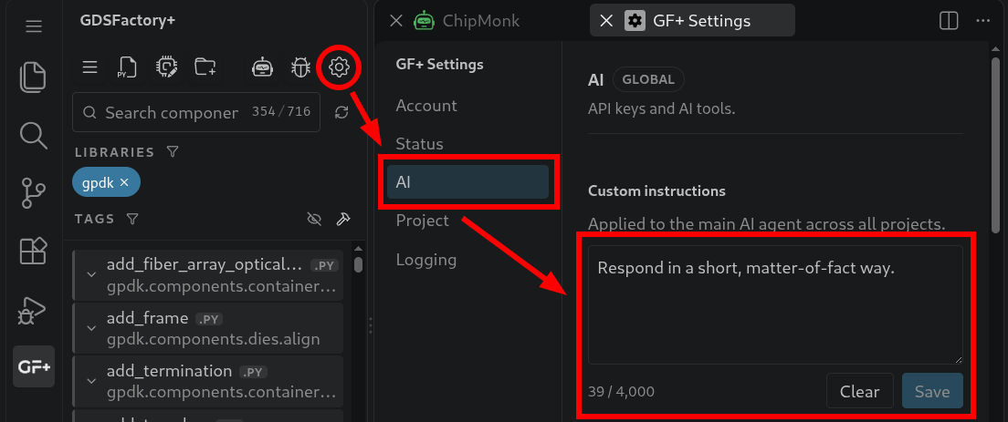1008x422 pixels.
Task: Open the Logging settings section
Action: pos(426,260)
